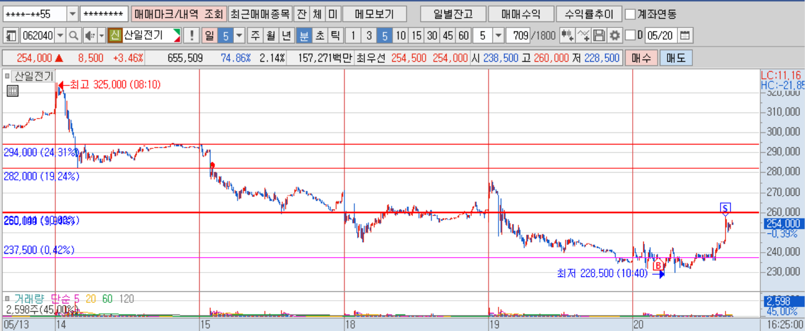Image resolution: width=805 pixels, height=331 pixels.
Task: Toggle the 계좌연동 checkbox
Action: [630, 14]
